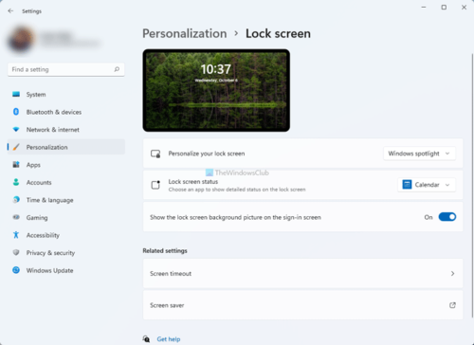This screenshot has height=345, width=474.
Task: Click the lock screen preview thumbnail
Action: pyautogui.click(x=216, y=90)
